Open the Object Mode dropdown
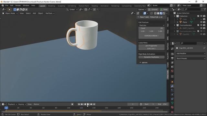The height and width of the screenshot is (116, 207). coord(10,13)
